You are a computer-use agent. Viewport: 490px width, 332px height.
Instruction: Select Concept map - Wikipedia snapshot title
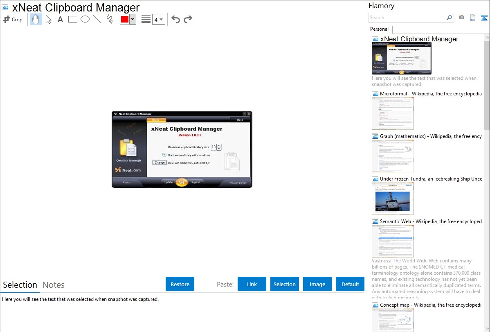point(431,305)
